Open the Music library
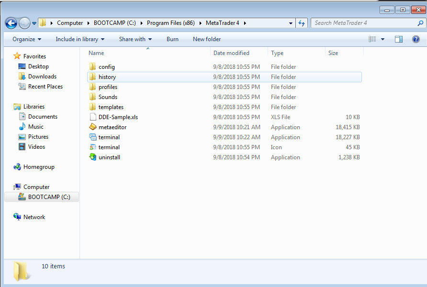 [36, 127]
